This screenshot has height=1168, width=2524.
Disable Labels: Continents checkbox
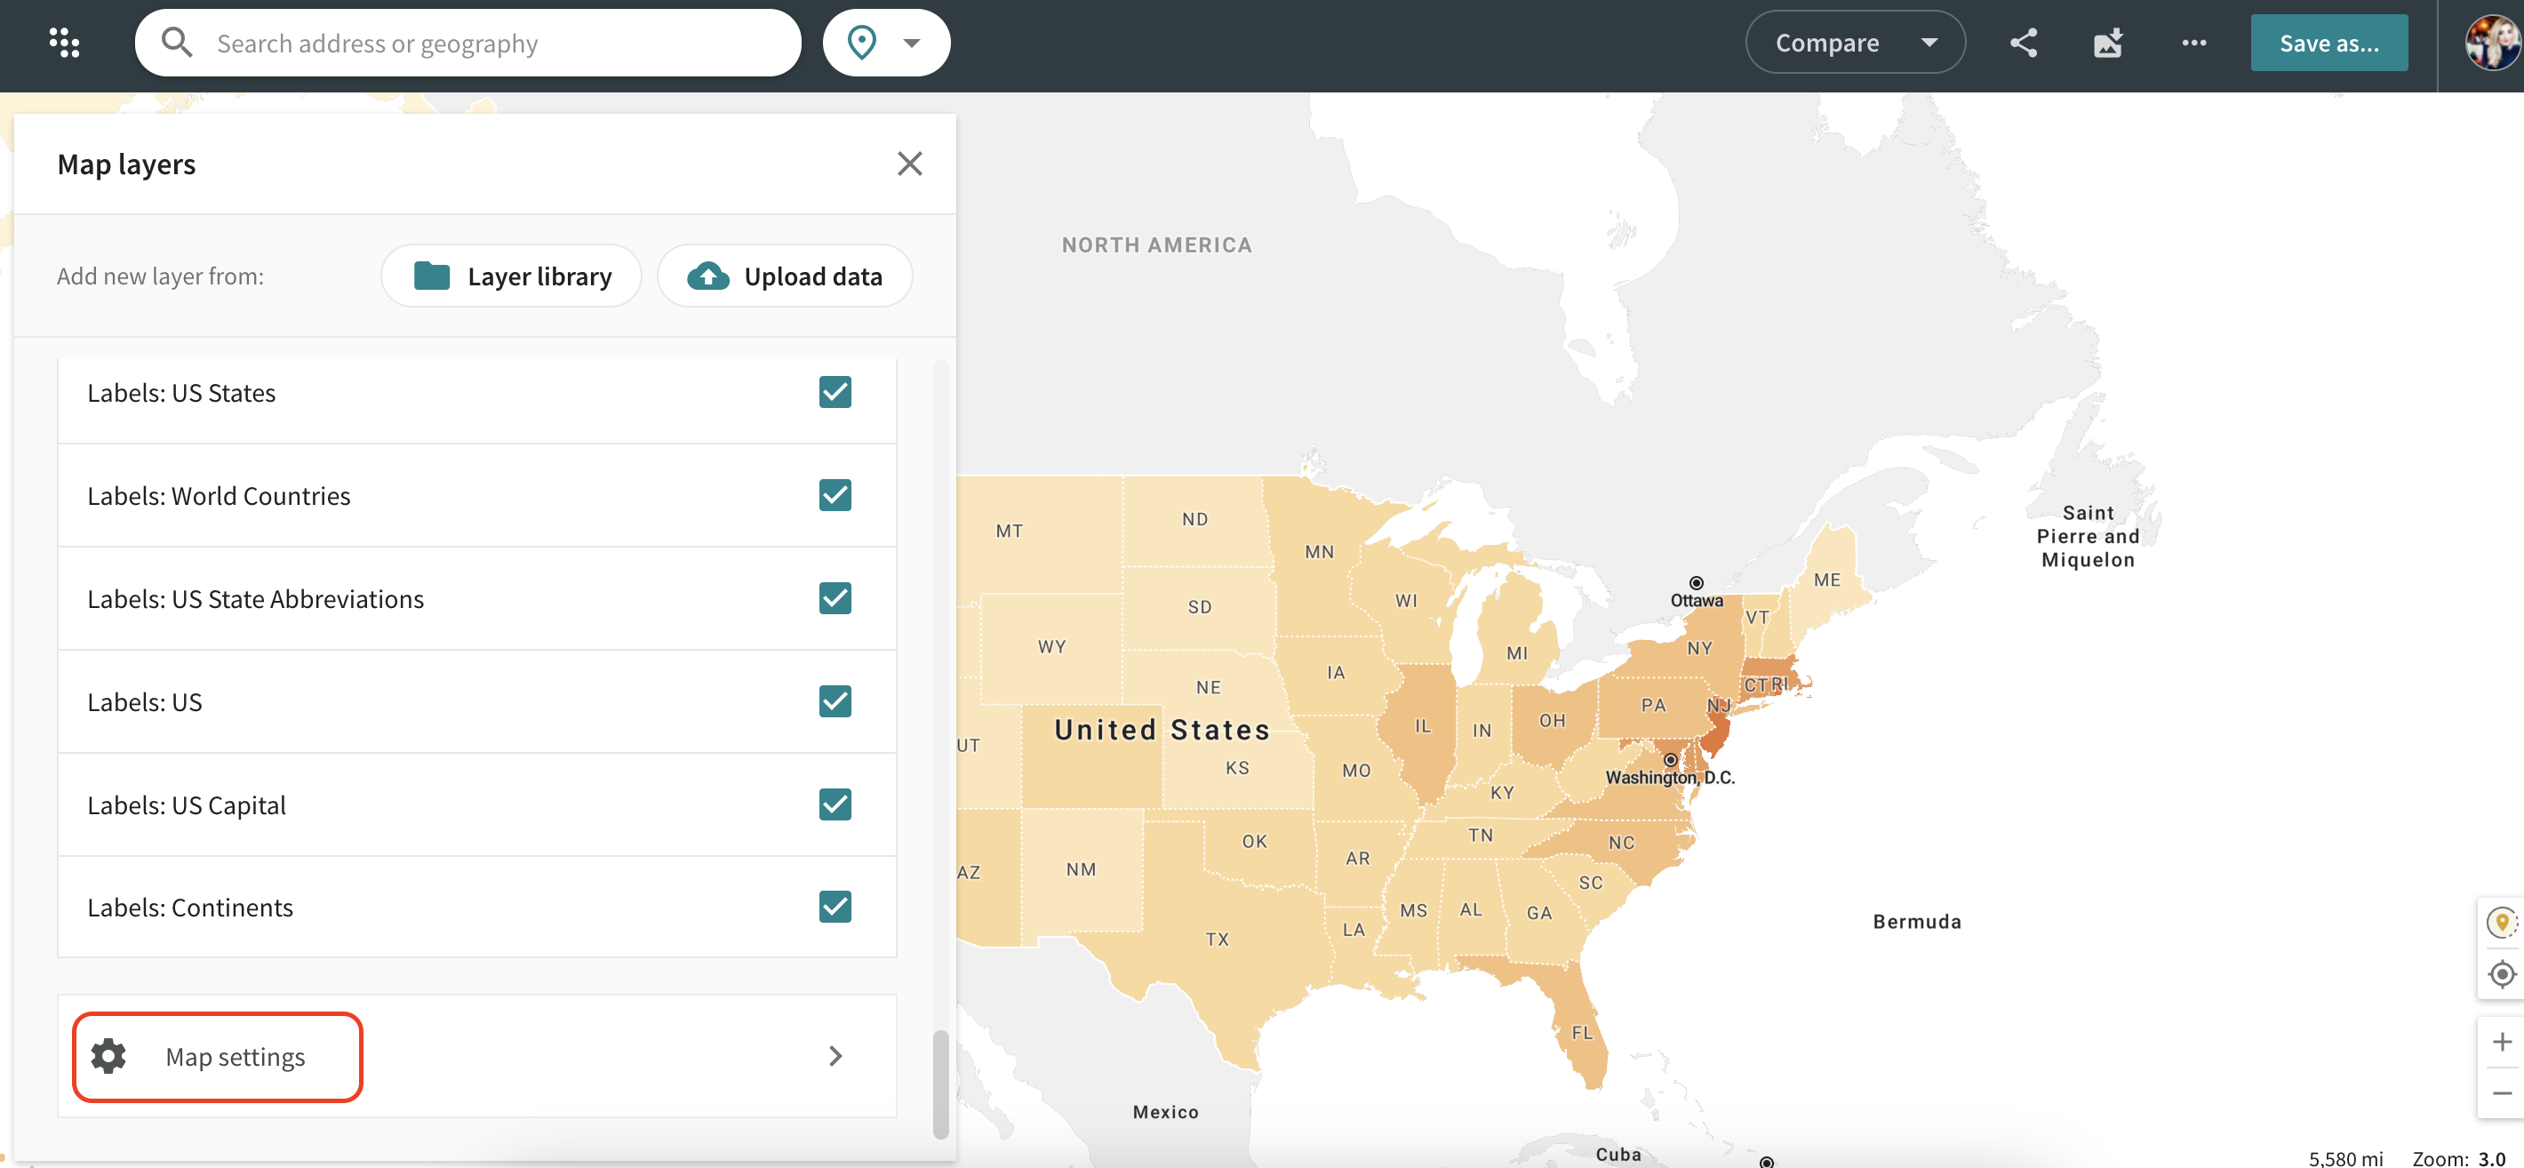835,907
